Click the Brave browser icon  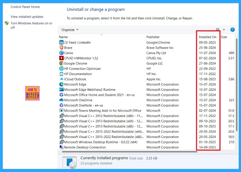coord(61,48)
